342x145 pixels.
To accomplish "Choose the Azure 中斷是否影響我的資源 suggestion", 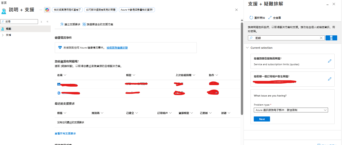I will (x=137, y=10).
